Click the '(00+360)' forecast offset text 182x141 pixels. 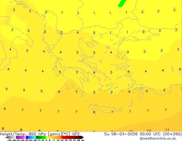coord(172,134)
